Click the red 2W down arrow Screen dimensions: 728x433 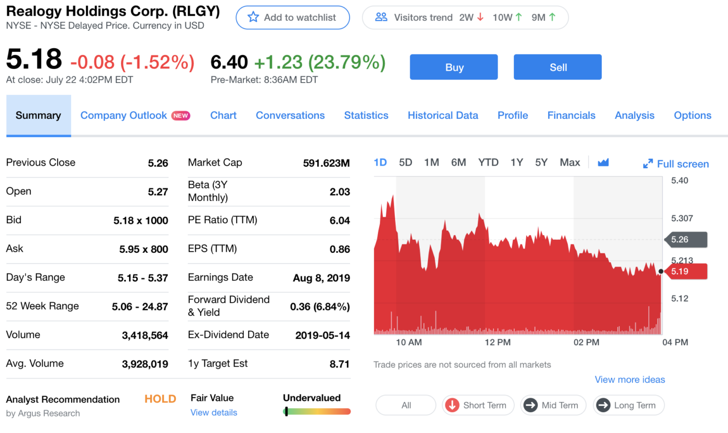coord(480,17)
